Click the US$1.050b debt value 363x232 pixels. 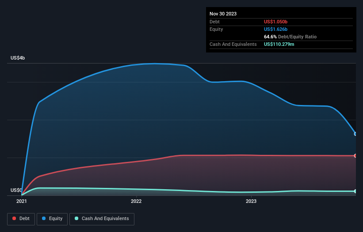pos(275,22)
